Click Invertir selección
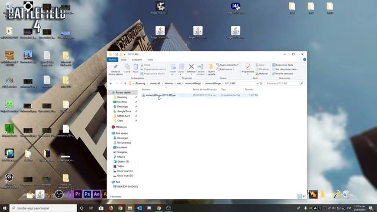Screen dimensions: 377x212 click(283, 74)
